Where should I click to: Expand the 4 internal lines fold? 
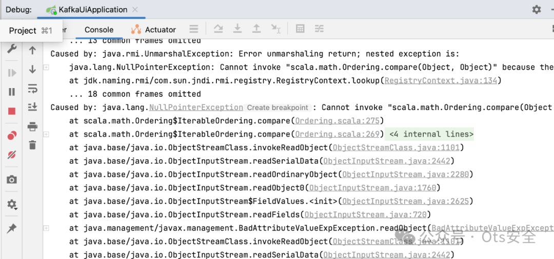429,134
